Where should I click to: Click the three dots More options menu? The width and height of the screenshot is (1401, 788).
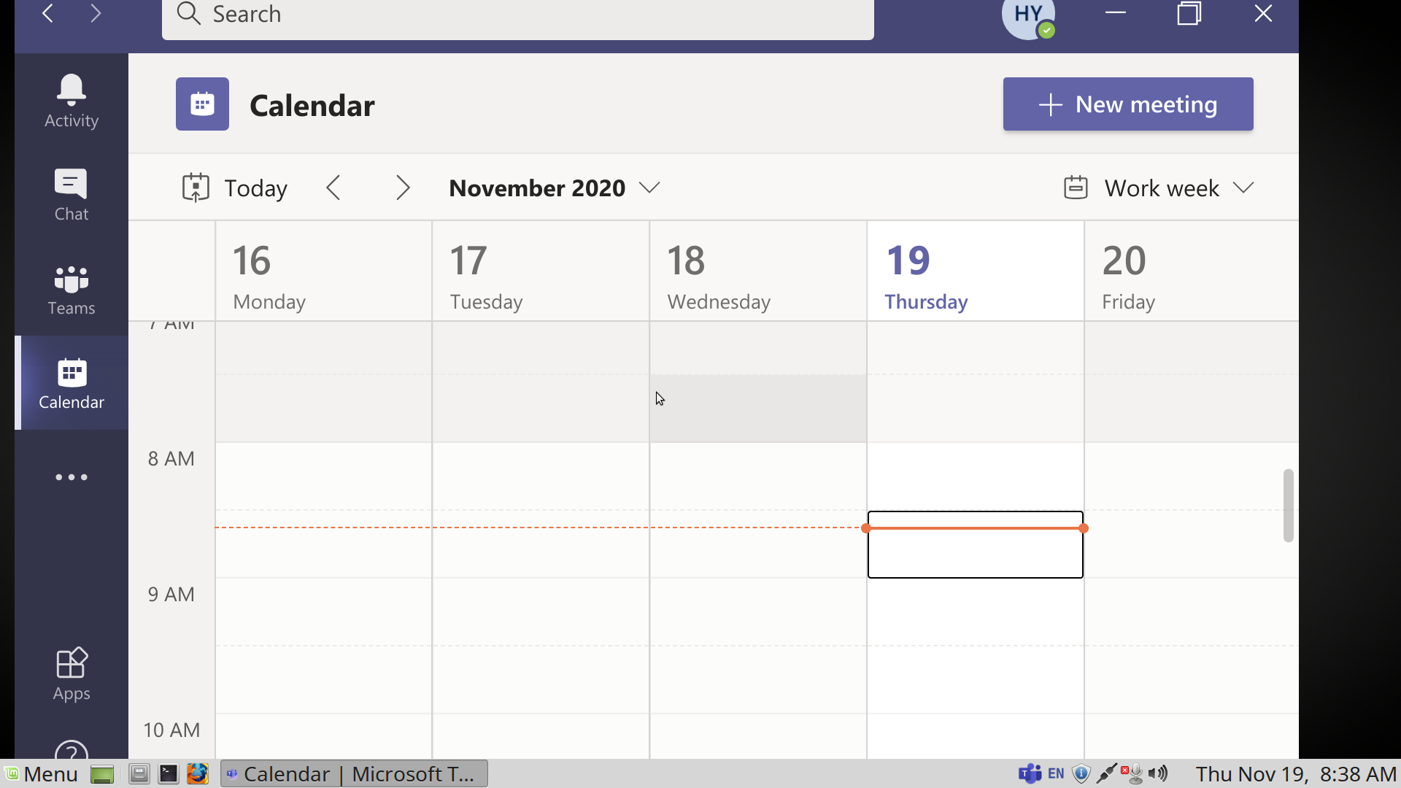click(x=72, y=476)
